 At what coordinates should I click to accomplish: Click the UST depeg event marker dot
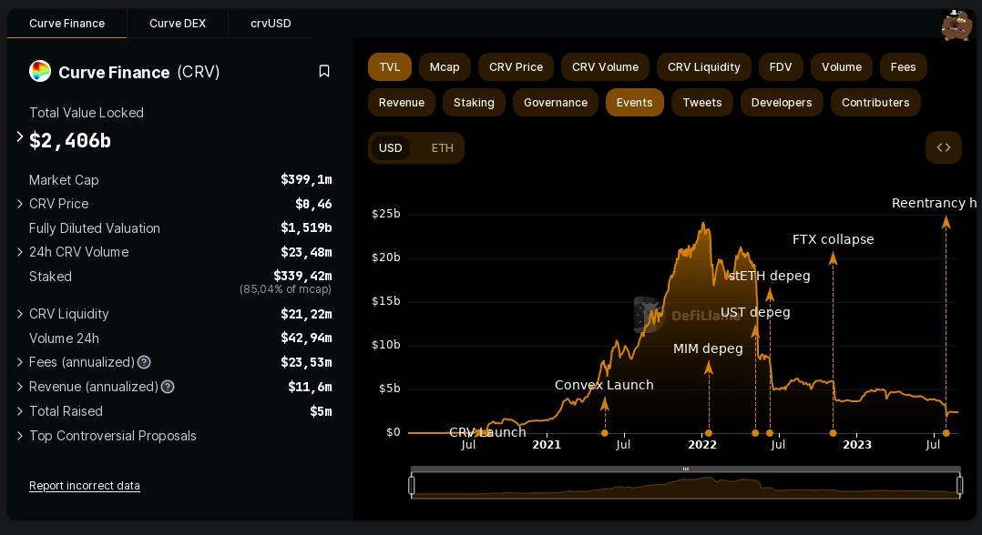(755, 433)
